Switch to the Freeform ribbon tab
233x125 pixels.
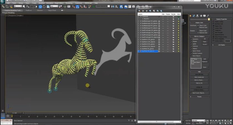point(28,10)
